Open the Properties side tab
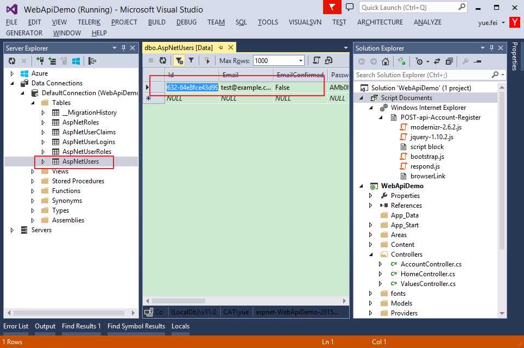Viewport: 524px width, 348px height. [x=515, y=56]
